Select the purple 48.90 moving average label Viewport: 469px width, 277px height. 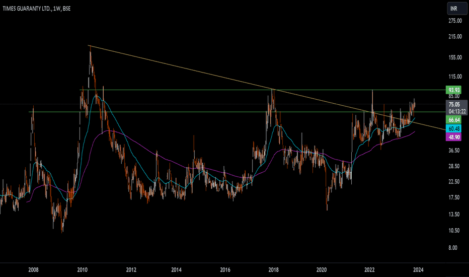point(454,137)
